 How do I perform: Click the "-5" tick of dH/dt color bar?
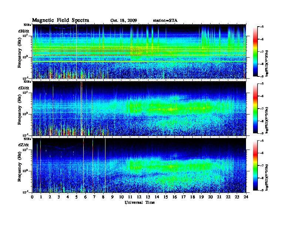click(x=262, y=27)
